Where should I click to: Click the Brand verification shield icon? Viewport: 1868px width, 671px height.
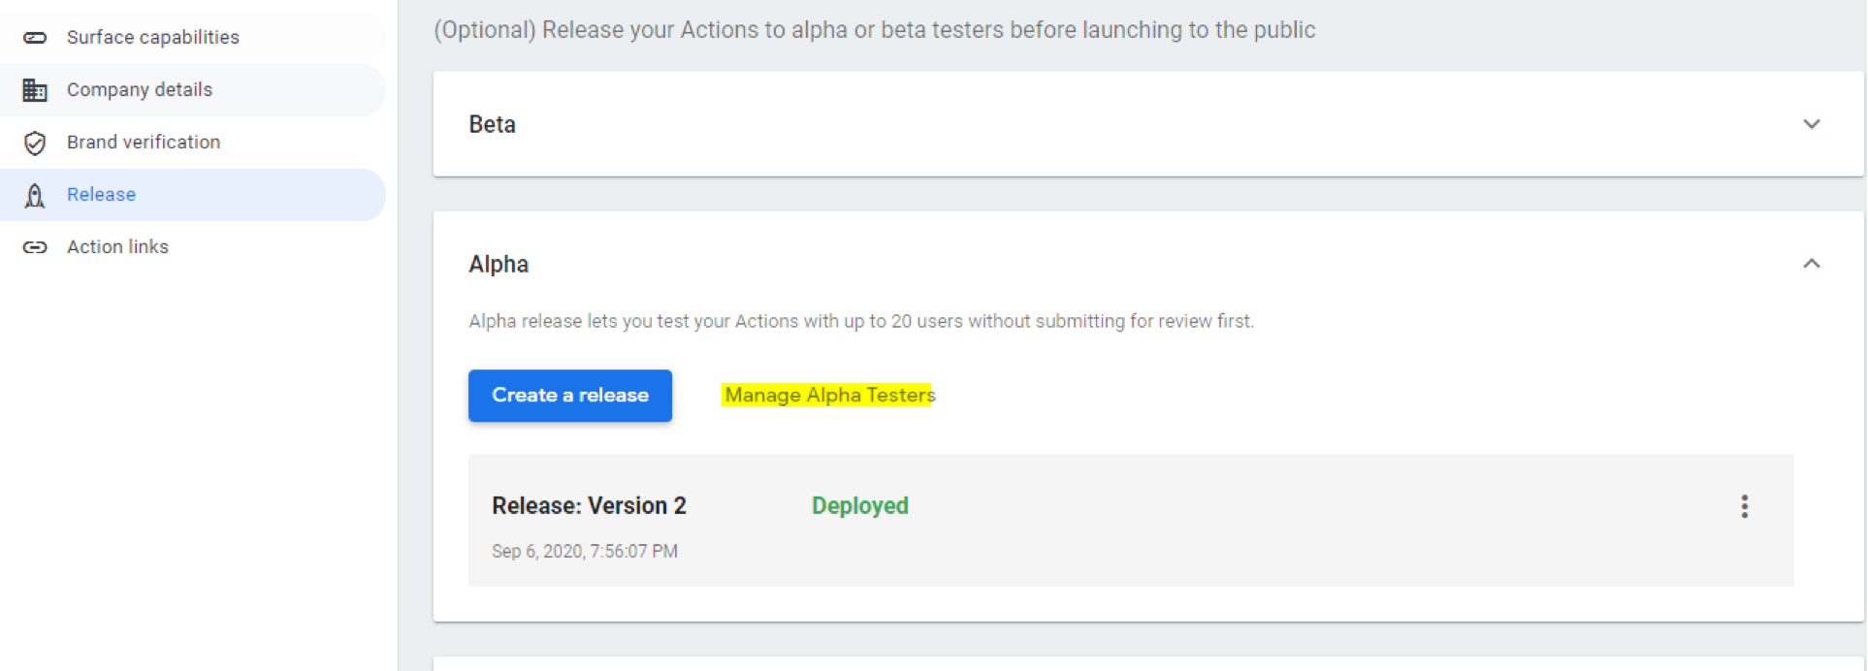point(35,143)
